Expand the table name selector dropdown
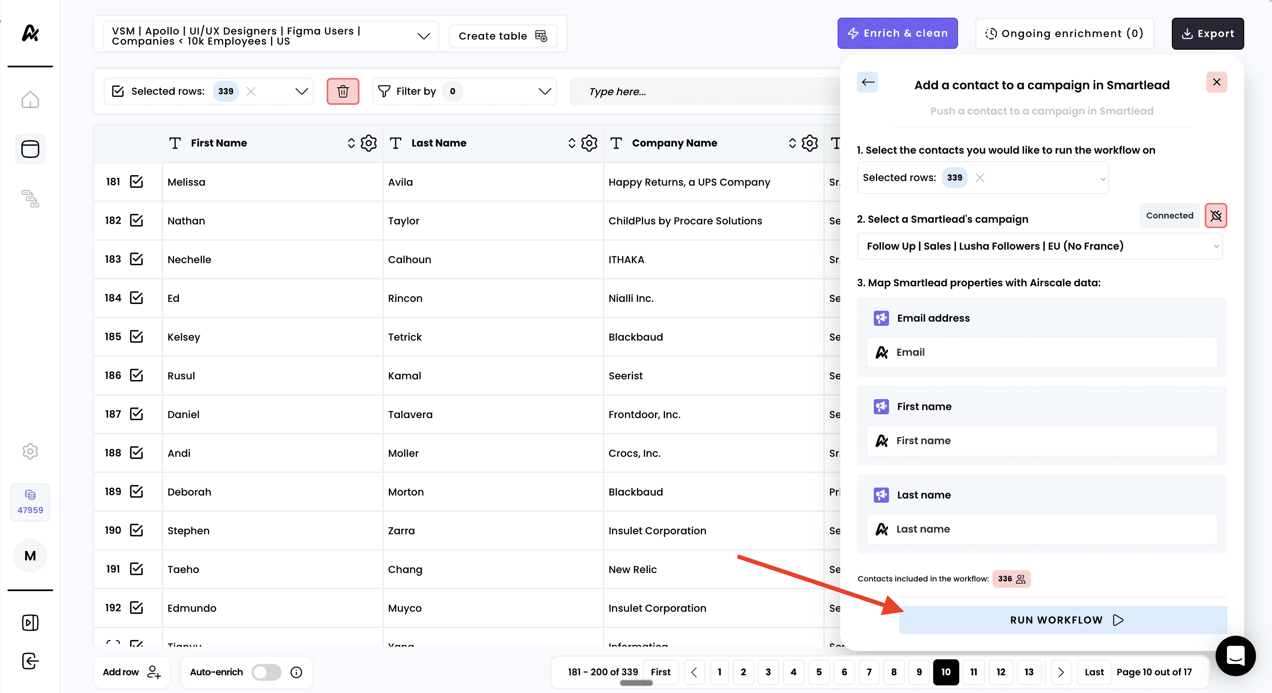This screenshot has height=693, width=1272. coord(423,36)
